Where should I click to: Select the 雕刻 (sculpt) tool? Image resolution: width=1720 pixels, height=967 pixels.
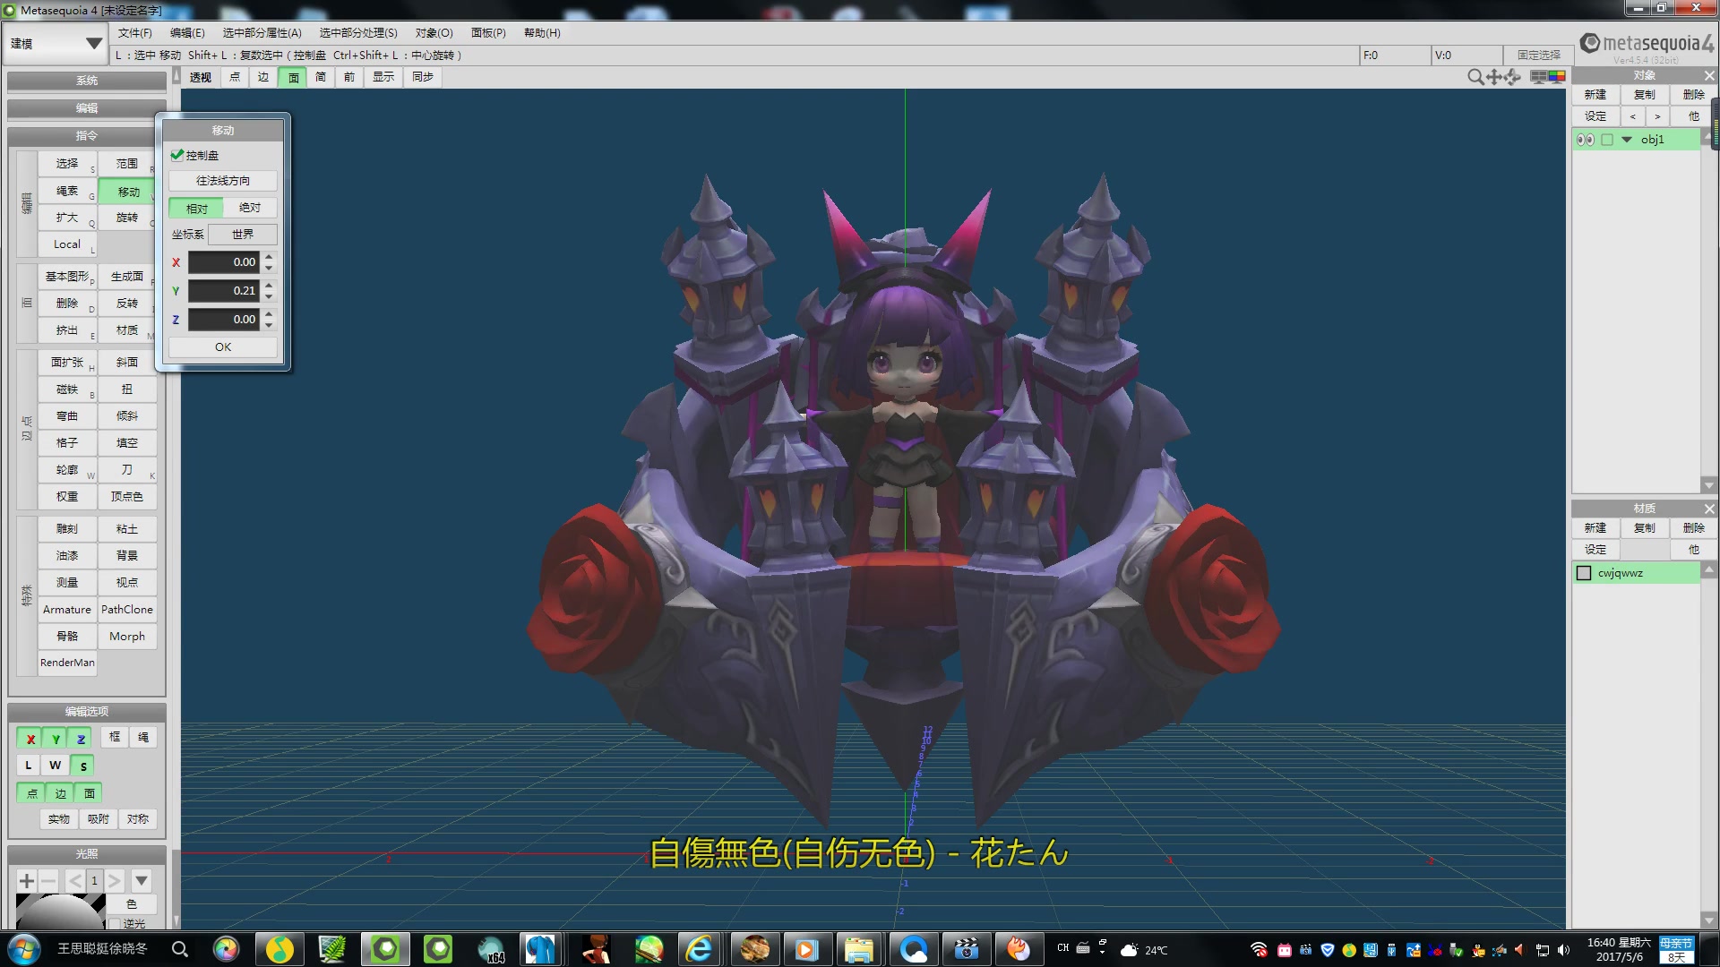point(66,528)
